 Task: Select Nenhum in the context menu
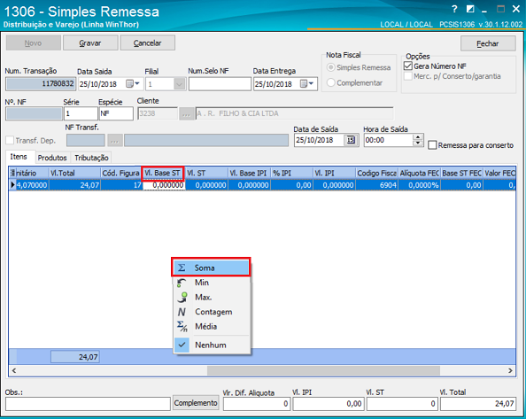tap(211, 345)
